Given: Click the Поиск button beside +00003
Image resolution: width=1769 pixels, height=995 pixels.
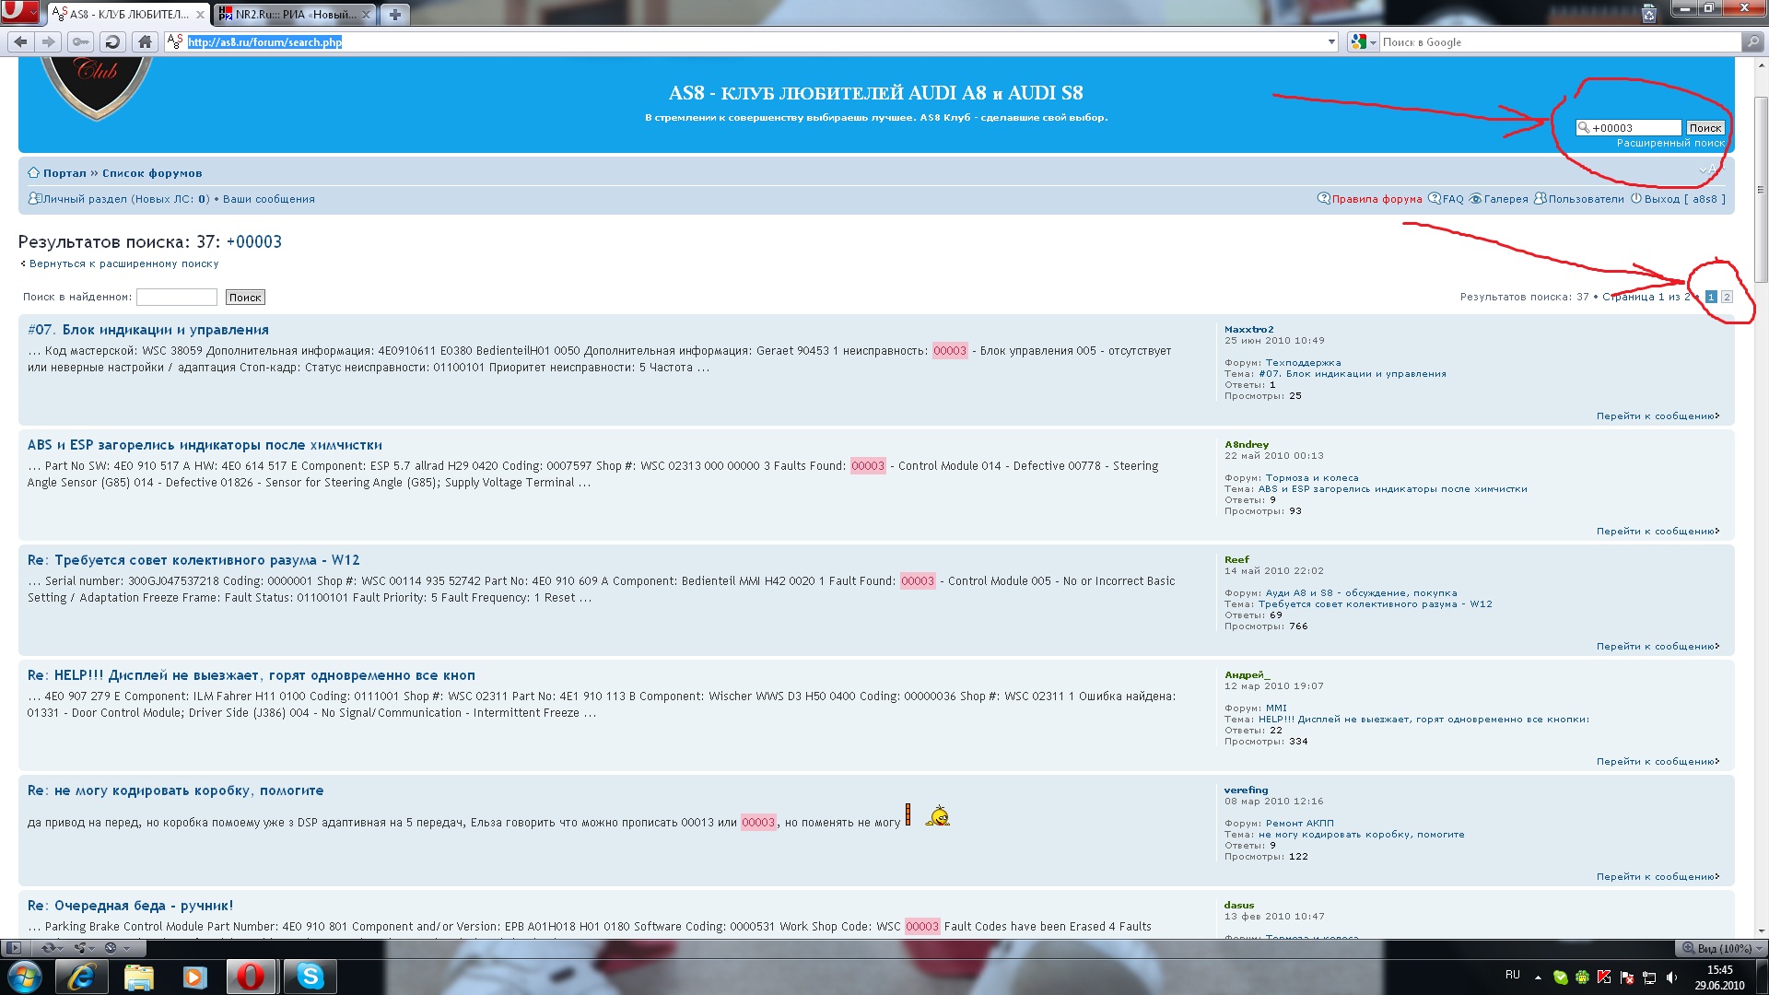Looking at the screenshot, I should (1705, 128).
